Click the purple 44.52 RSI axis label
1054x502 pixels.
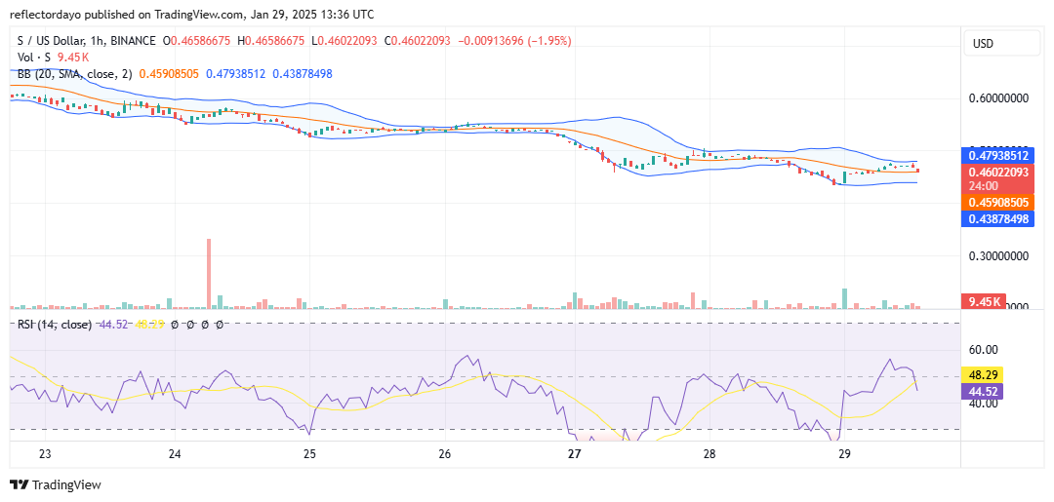(x=984, y=391)
